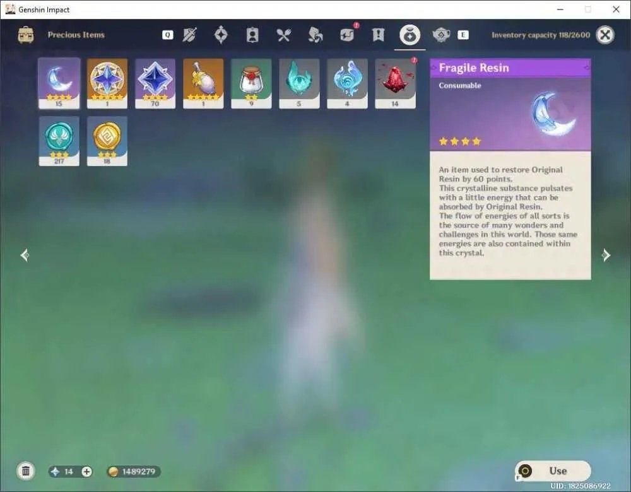Select the highlighted Precious Items pouch tab
Screen dimensions: 631x492
pyautogui.click(x=410, y=35)
